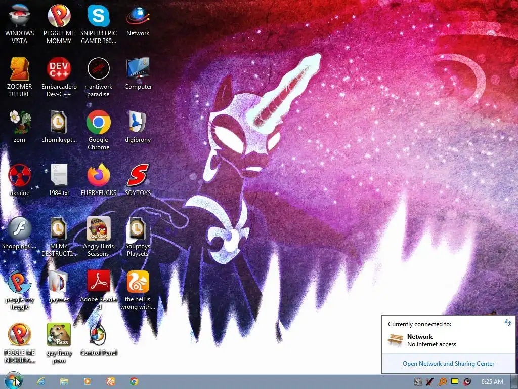Open UC Browser from the taskbar
Screen dimensions: 518x389
pos(111,381)
